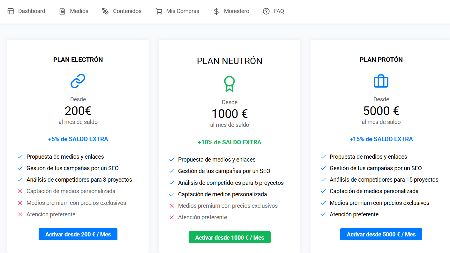The image size is (450, 253).
Task: Open the Contenidos menu item
Action: tap(127, 11)
